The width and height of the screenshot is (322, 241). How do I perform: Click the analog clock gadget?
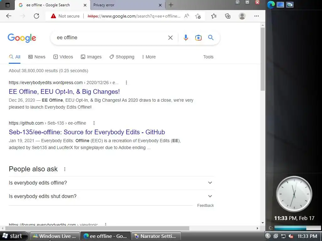[x=294, y=194]
